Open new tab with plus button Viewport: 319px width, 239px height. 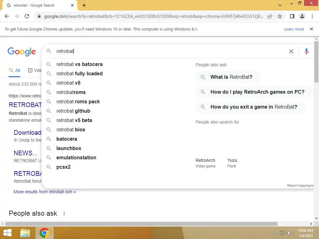pyautogui.click(x=84, y=6)
